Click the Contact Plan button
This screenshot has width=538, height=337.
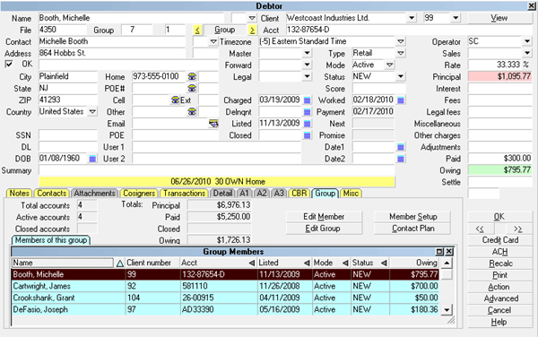pyautogui.click(x=412, y=229)
